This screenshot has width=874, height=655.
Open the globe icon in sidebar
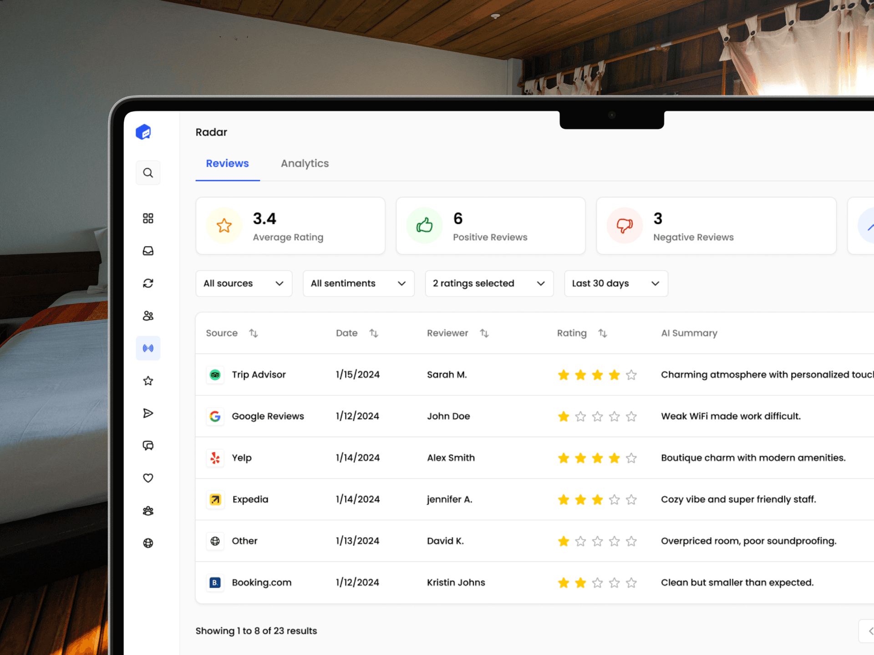(148, 543)
